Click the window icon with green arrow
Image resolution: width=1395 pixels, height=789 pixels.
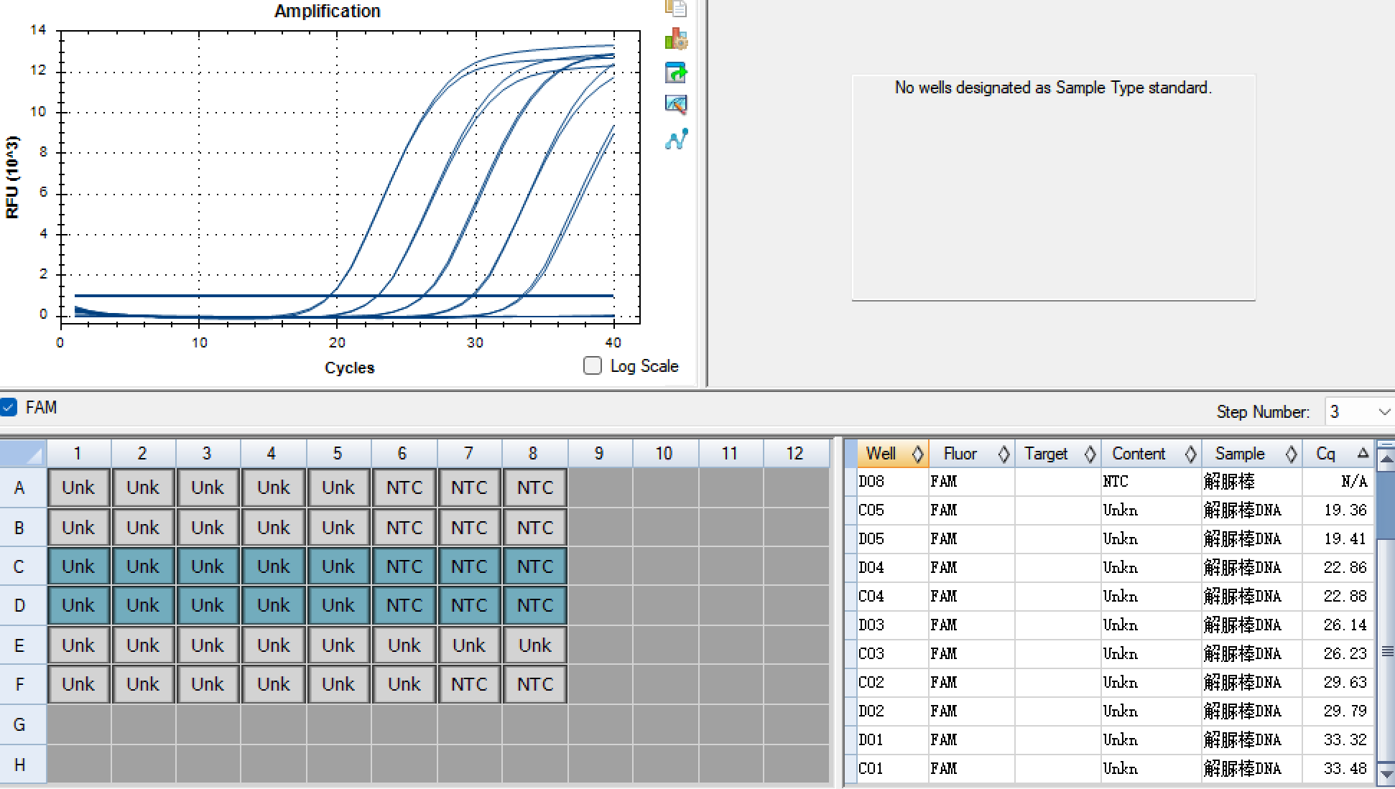pyautogui.click(x=676, y=73)
